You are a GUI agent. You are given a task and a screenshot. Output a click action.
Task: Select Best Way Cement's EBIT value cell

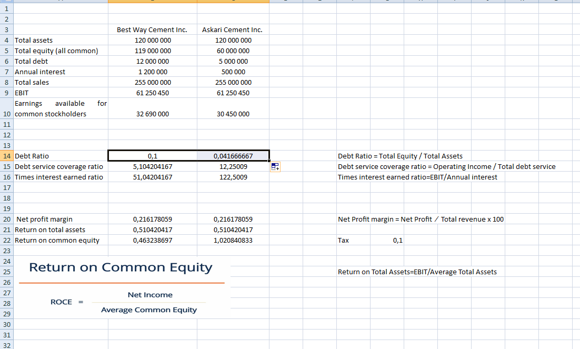[152, 93]
